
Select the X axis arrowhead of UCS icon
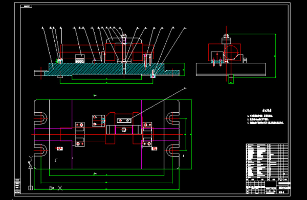click(x=52, y=188)
